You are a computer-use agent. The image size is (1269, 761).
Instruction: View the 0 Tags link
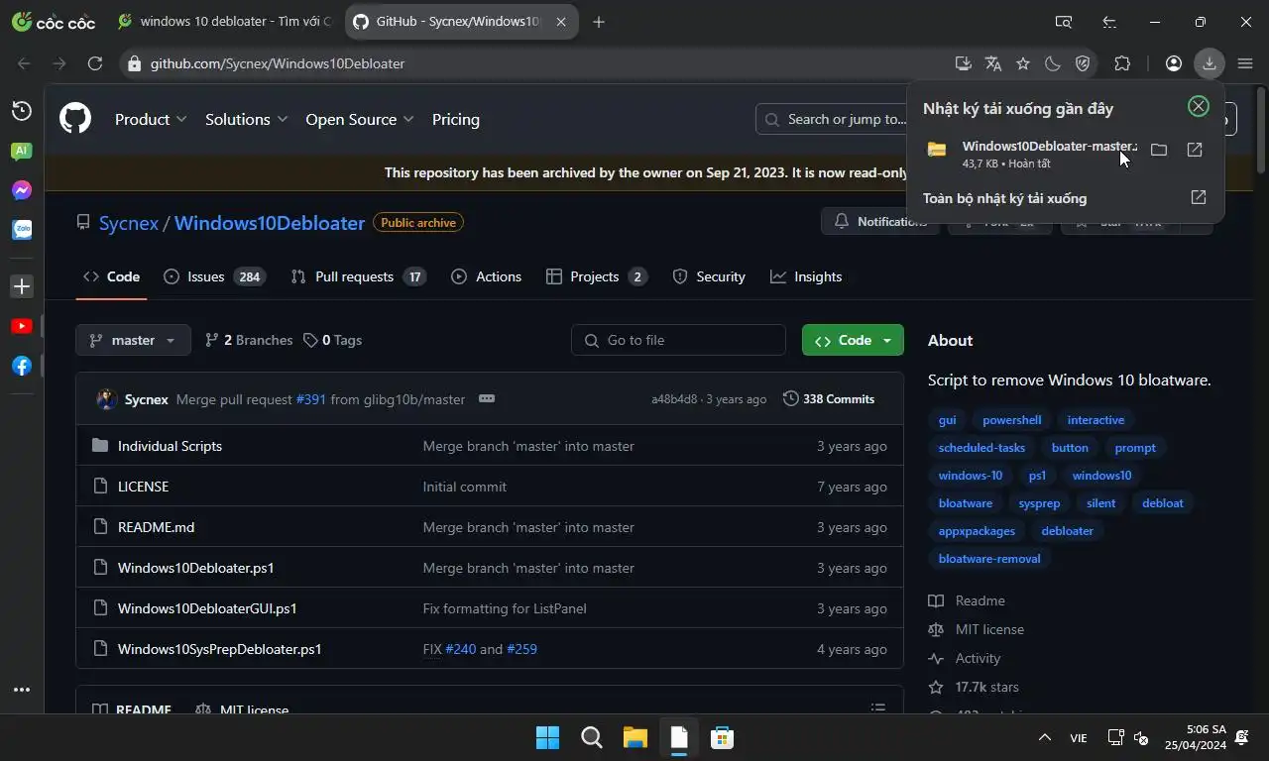332,340
